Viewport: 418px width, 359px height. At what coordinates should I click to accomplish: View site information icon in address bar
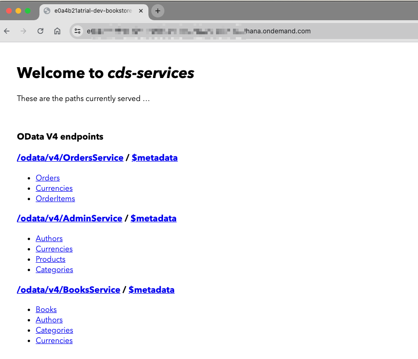point(77,31)
